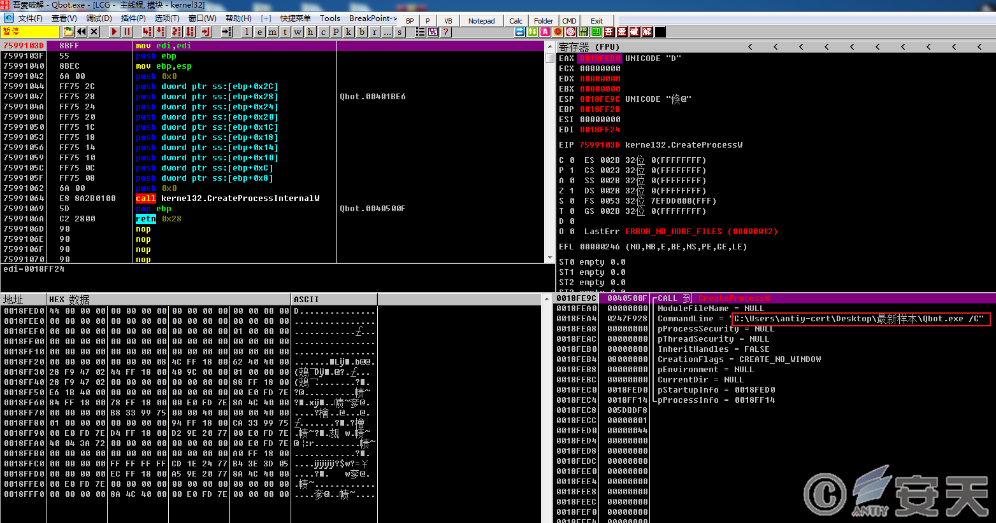Click the Open file folder icon
The height and width of the screenshot is (523, 996).
(x=68, y=32)
